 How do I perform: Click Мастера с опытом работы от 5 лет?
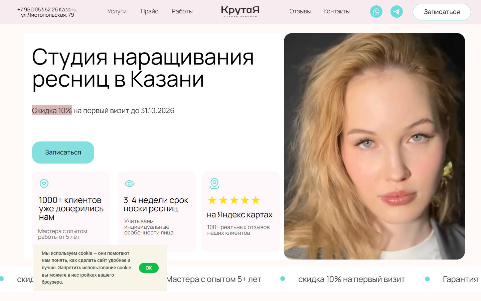pos(62,234)
